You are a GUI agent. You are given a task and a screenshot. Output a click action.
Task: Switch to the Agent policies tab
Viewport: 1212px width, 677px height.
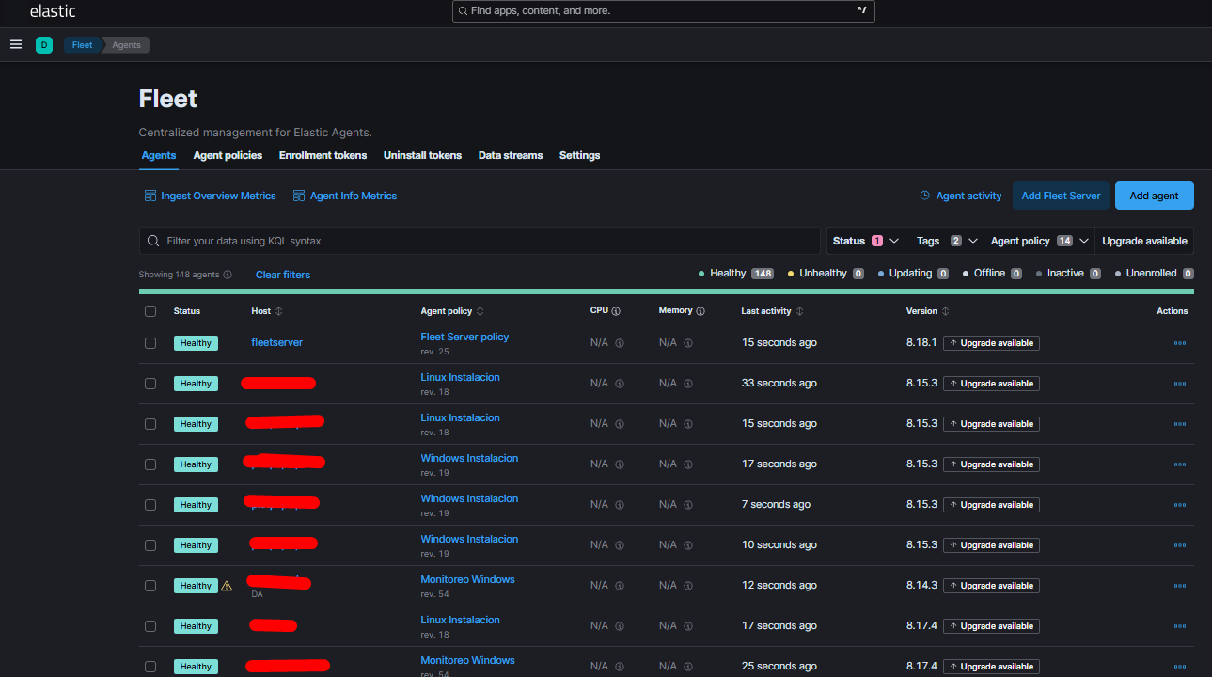coord(228,155)
